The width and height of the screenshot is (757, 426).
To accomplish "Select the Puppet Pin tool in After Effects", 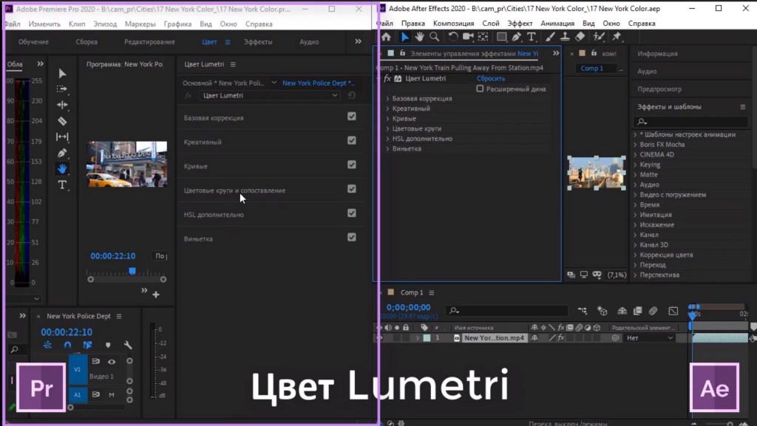I will (617, 37).
